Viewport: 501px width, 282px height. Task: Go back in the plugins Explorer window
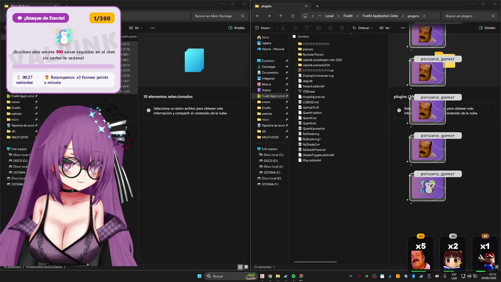(x=257, y=16)
